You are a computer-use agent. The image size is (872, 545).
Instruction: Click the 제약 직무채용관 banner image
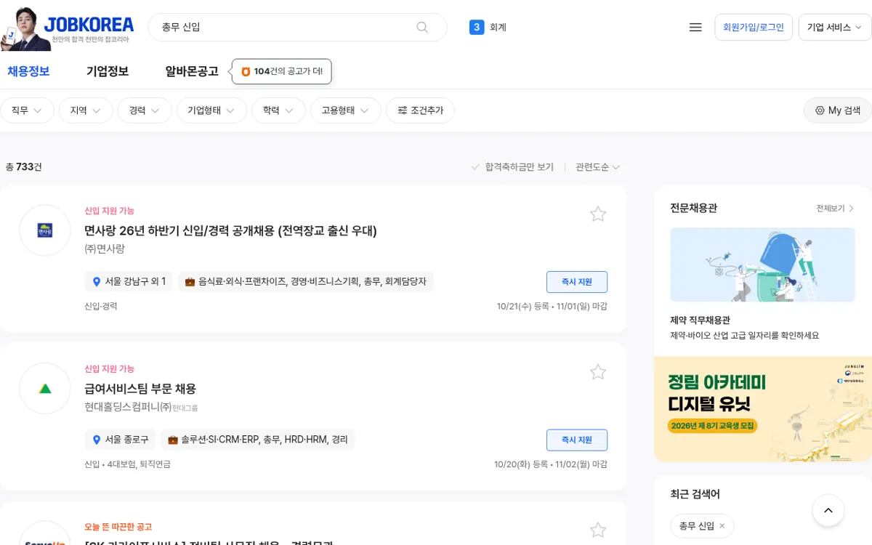pyautogui.click(x=762, y=265)
